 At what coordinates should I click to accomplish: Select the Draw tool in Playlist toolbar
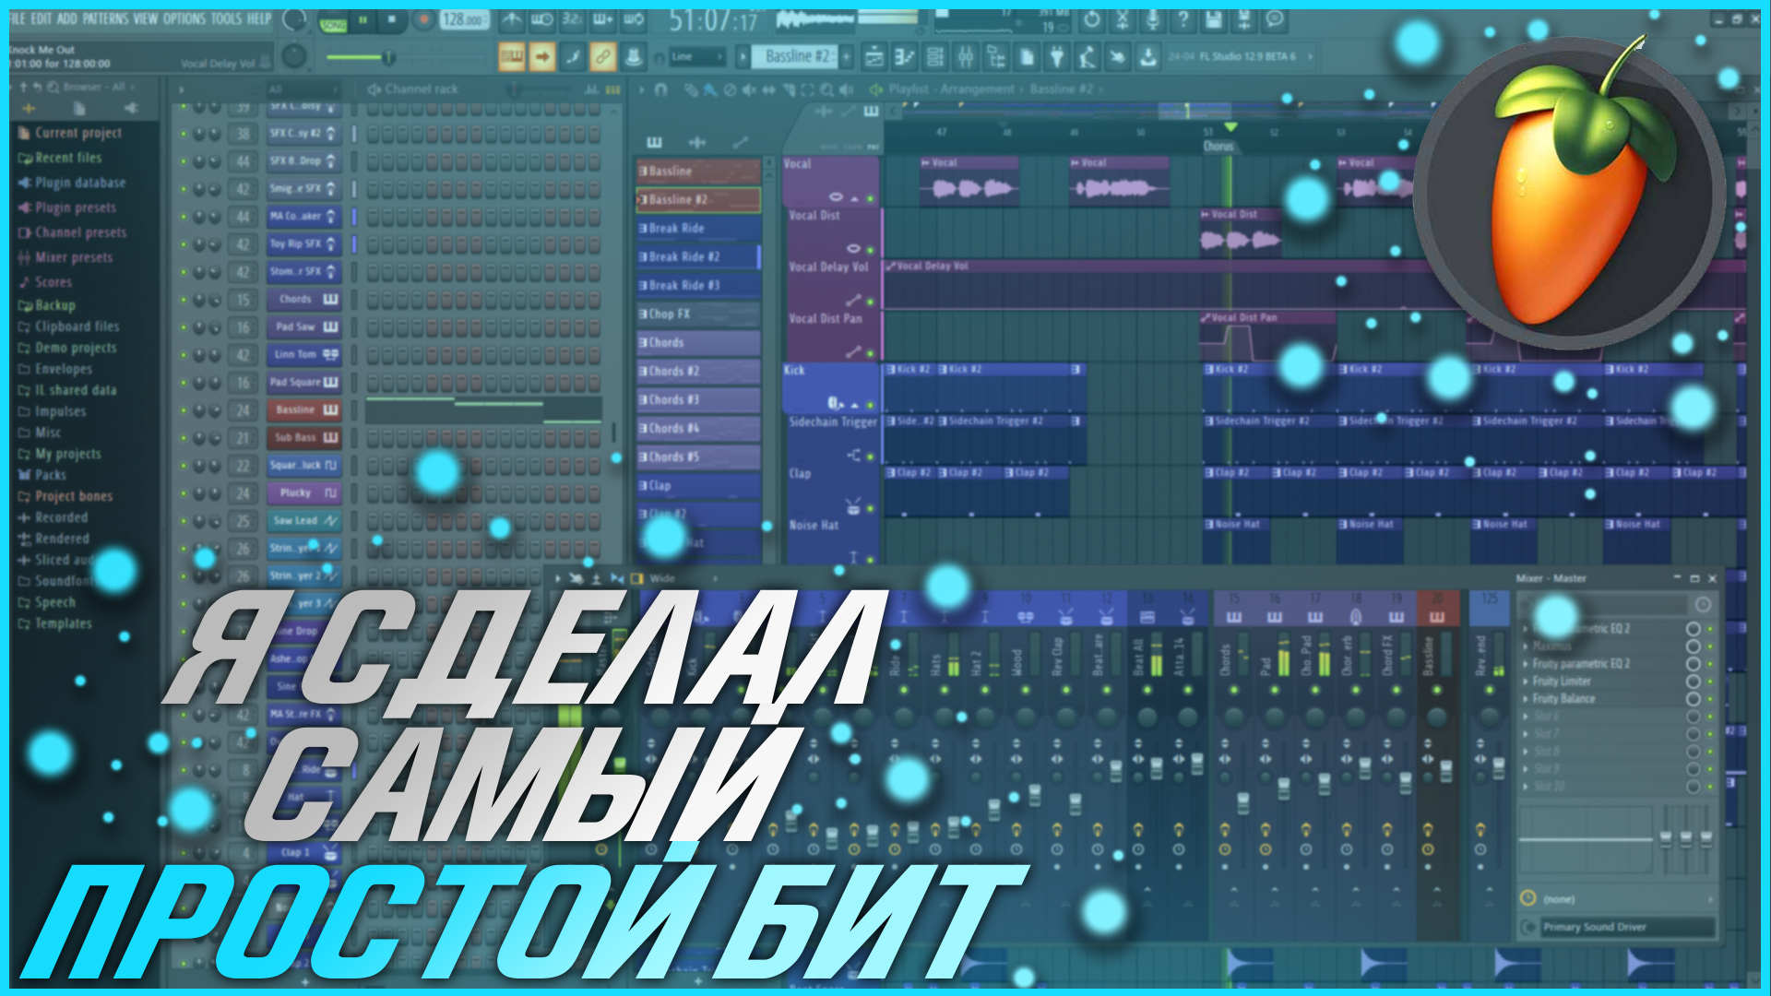pos(692,90)
